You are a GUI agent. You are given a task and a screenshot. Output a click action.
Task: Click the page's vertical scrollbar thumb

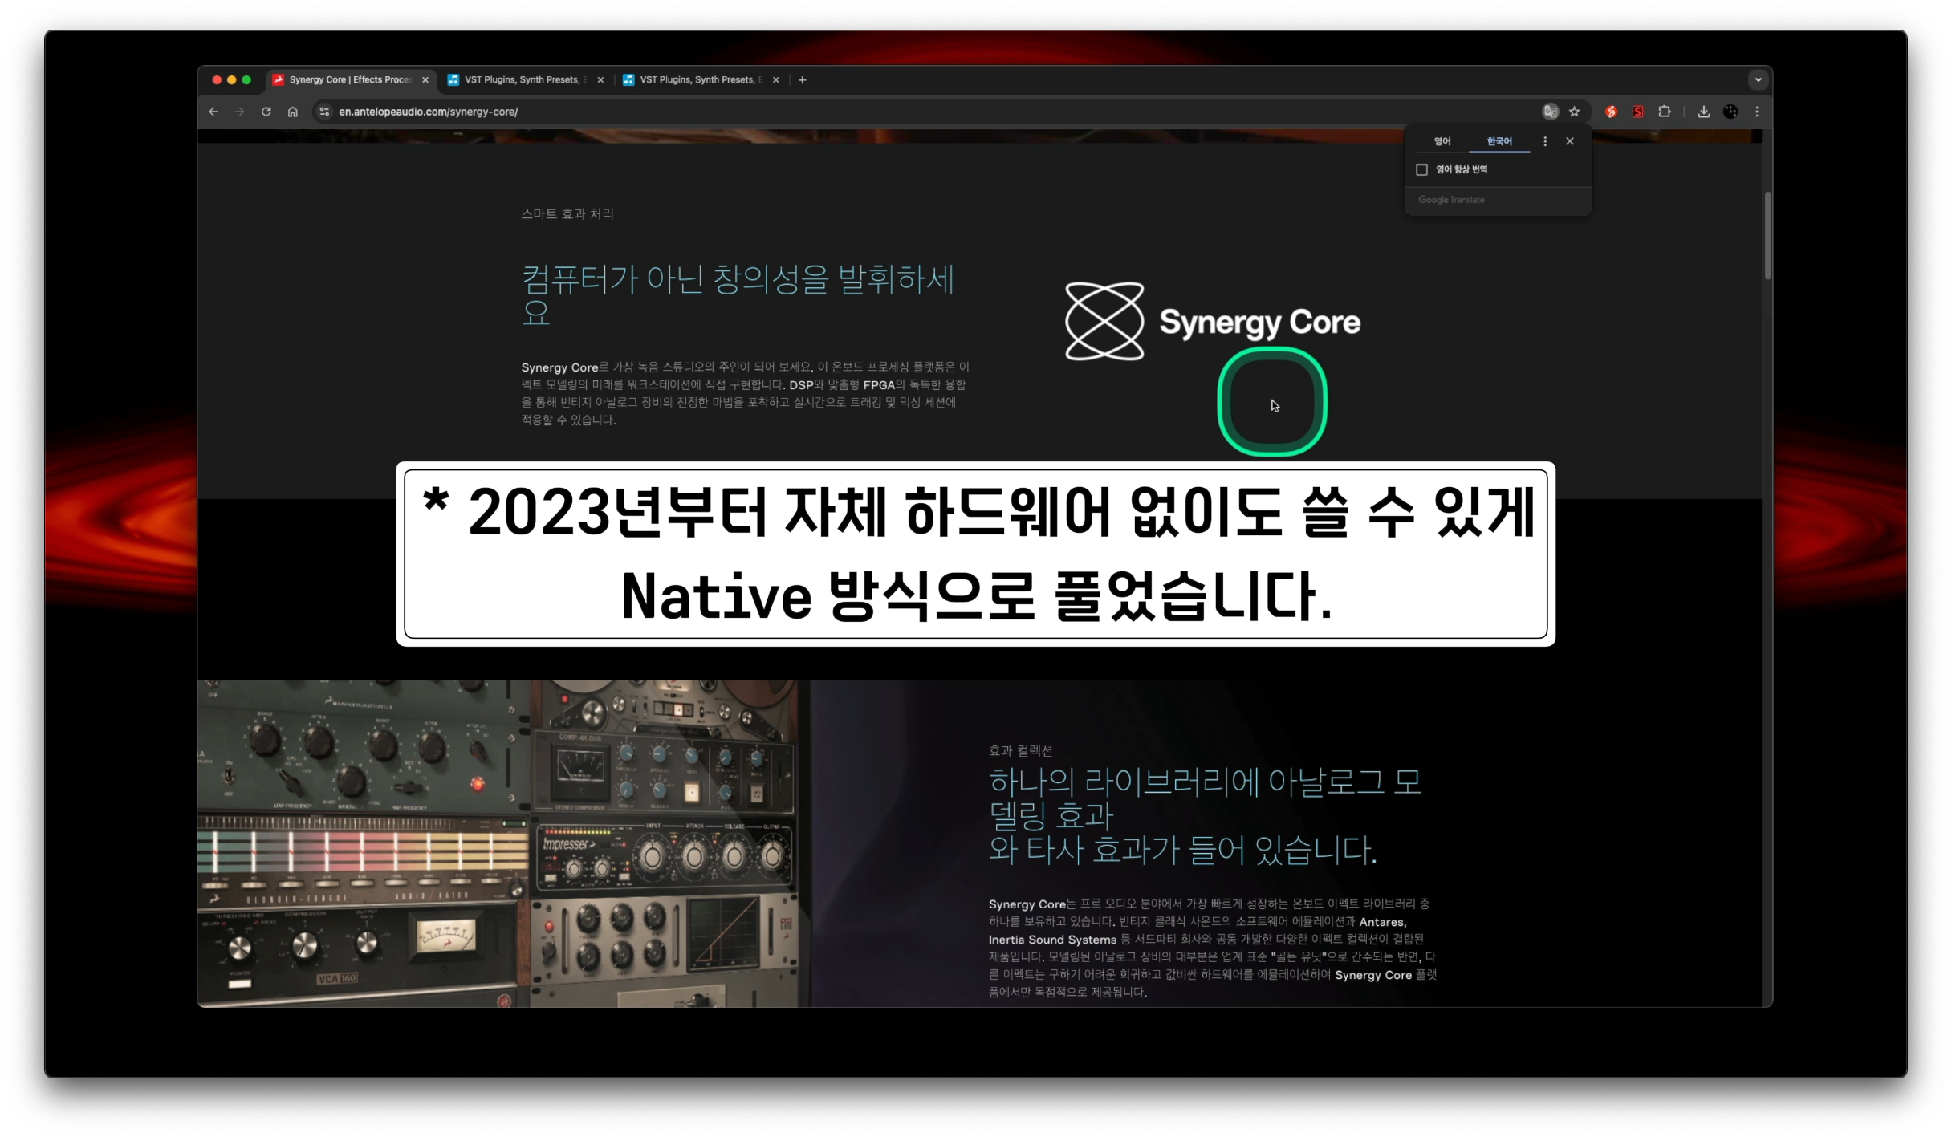click(x=1767, y=236)
